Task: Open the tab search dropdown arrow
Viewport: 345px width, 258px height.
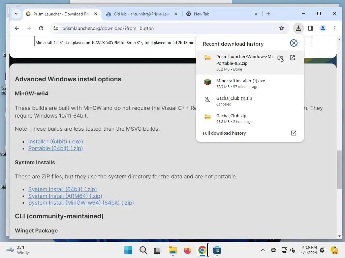Action: (x=16, y=14)
